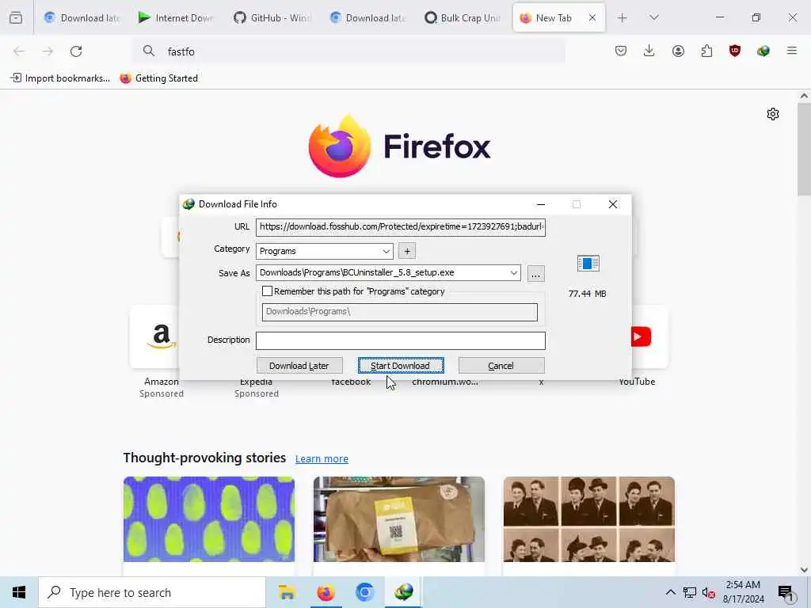Switch to the Bulk Crap Uninstaller tab
Image resolution: width=811 pixels, height=608 pixels.
(462, 18)
